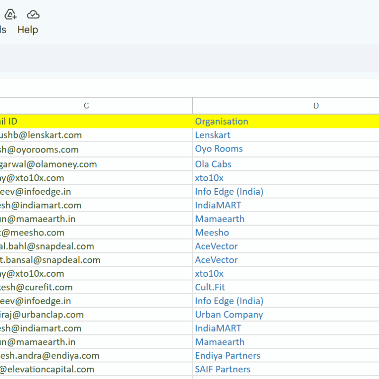
Task: Click the lenskart.com email cell
Action: tap(96, 135)
